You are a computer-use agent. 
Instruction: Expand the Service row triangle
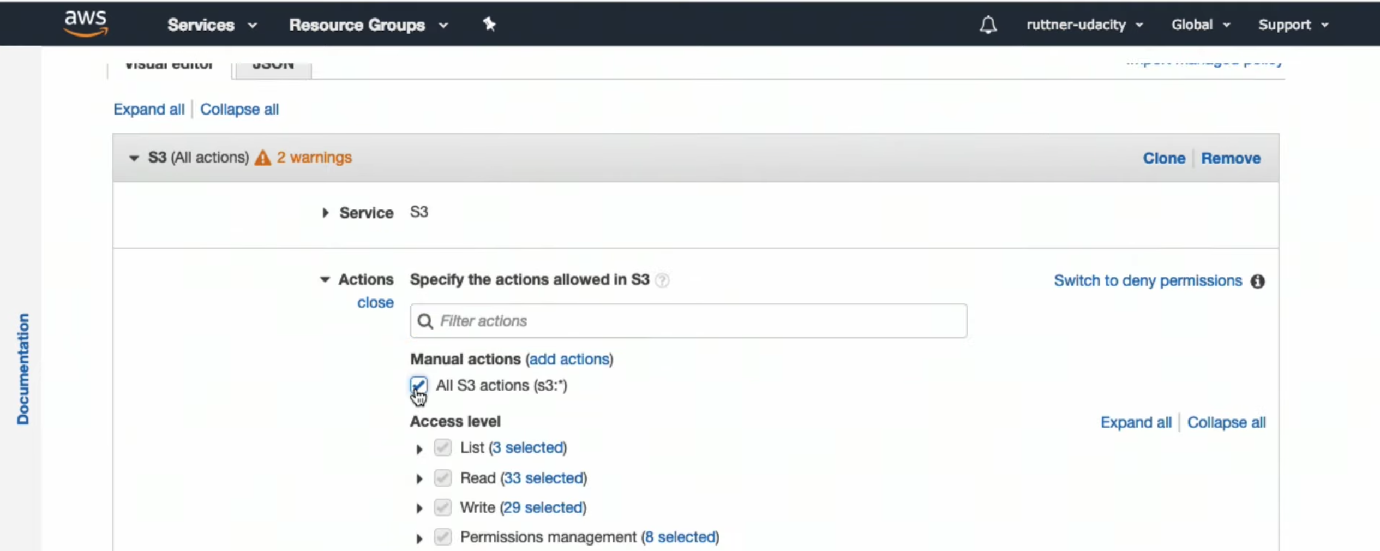coord(325,213)
